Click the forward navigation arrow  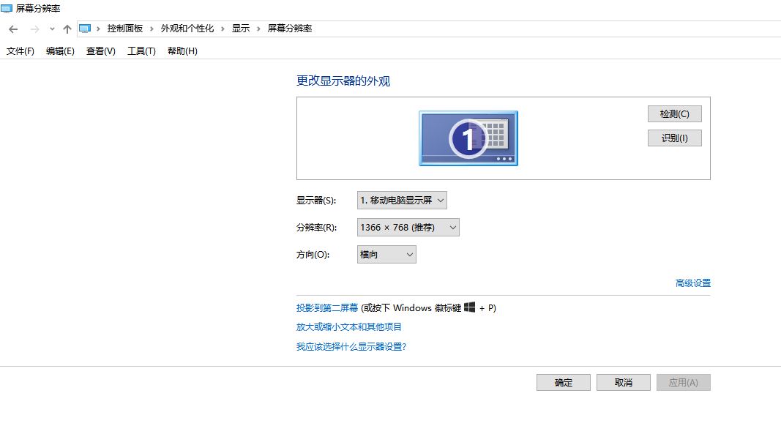point(34,29)
